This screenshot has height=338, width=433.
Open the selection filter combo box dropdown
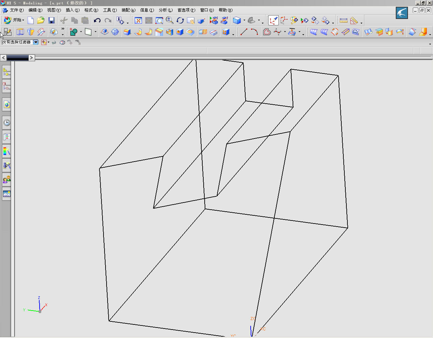click(36, 42)
